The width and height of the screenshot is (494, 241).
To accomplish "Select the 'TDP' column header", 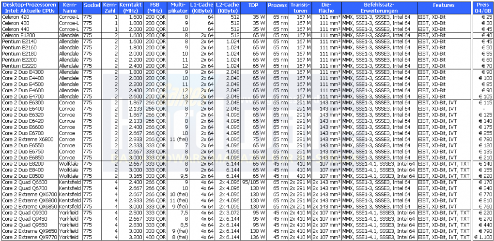I will [x=253, y=8].
